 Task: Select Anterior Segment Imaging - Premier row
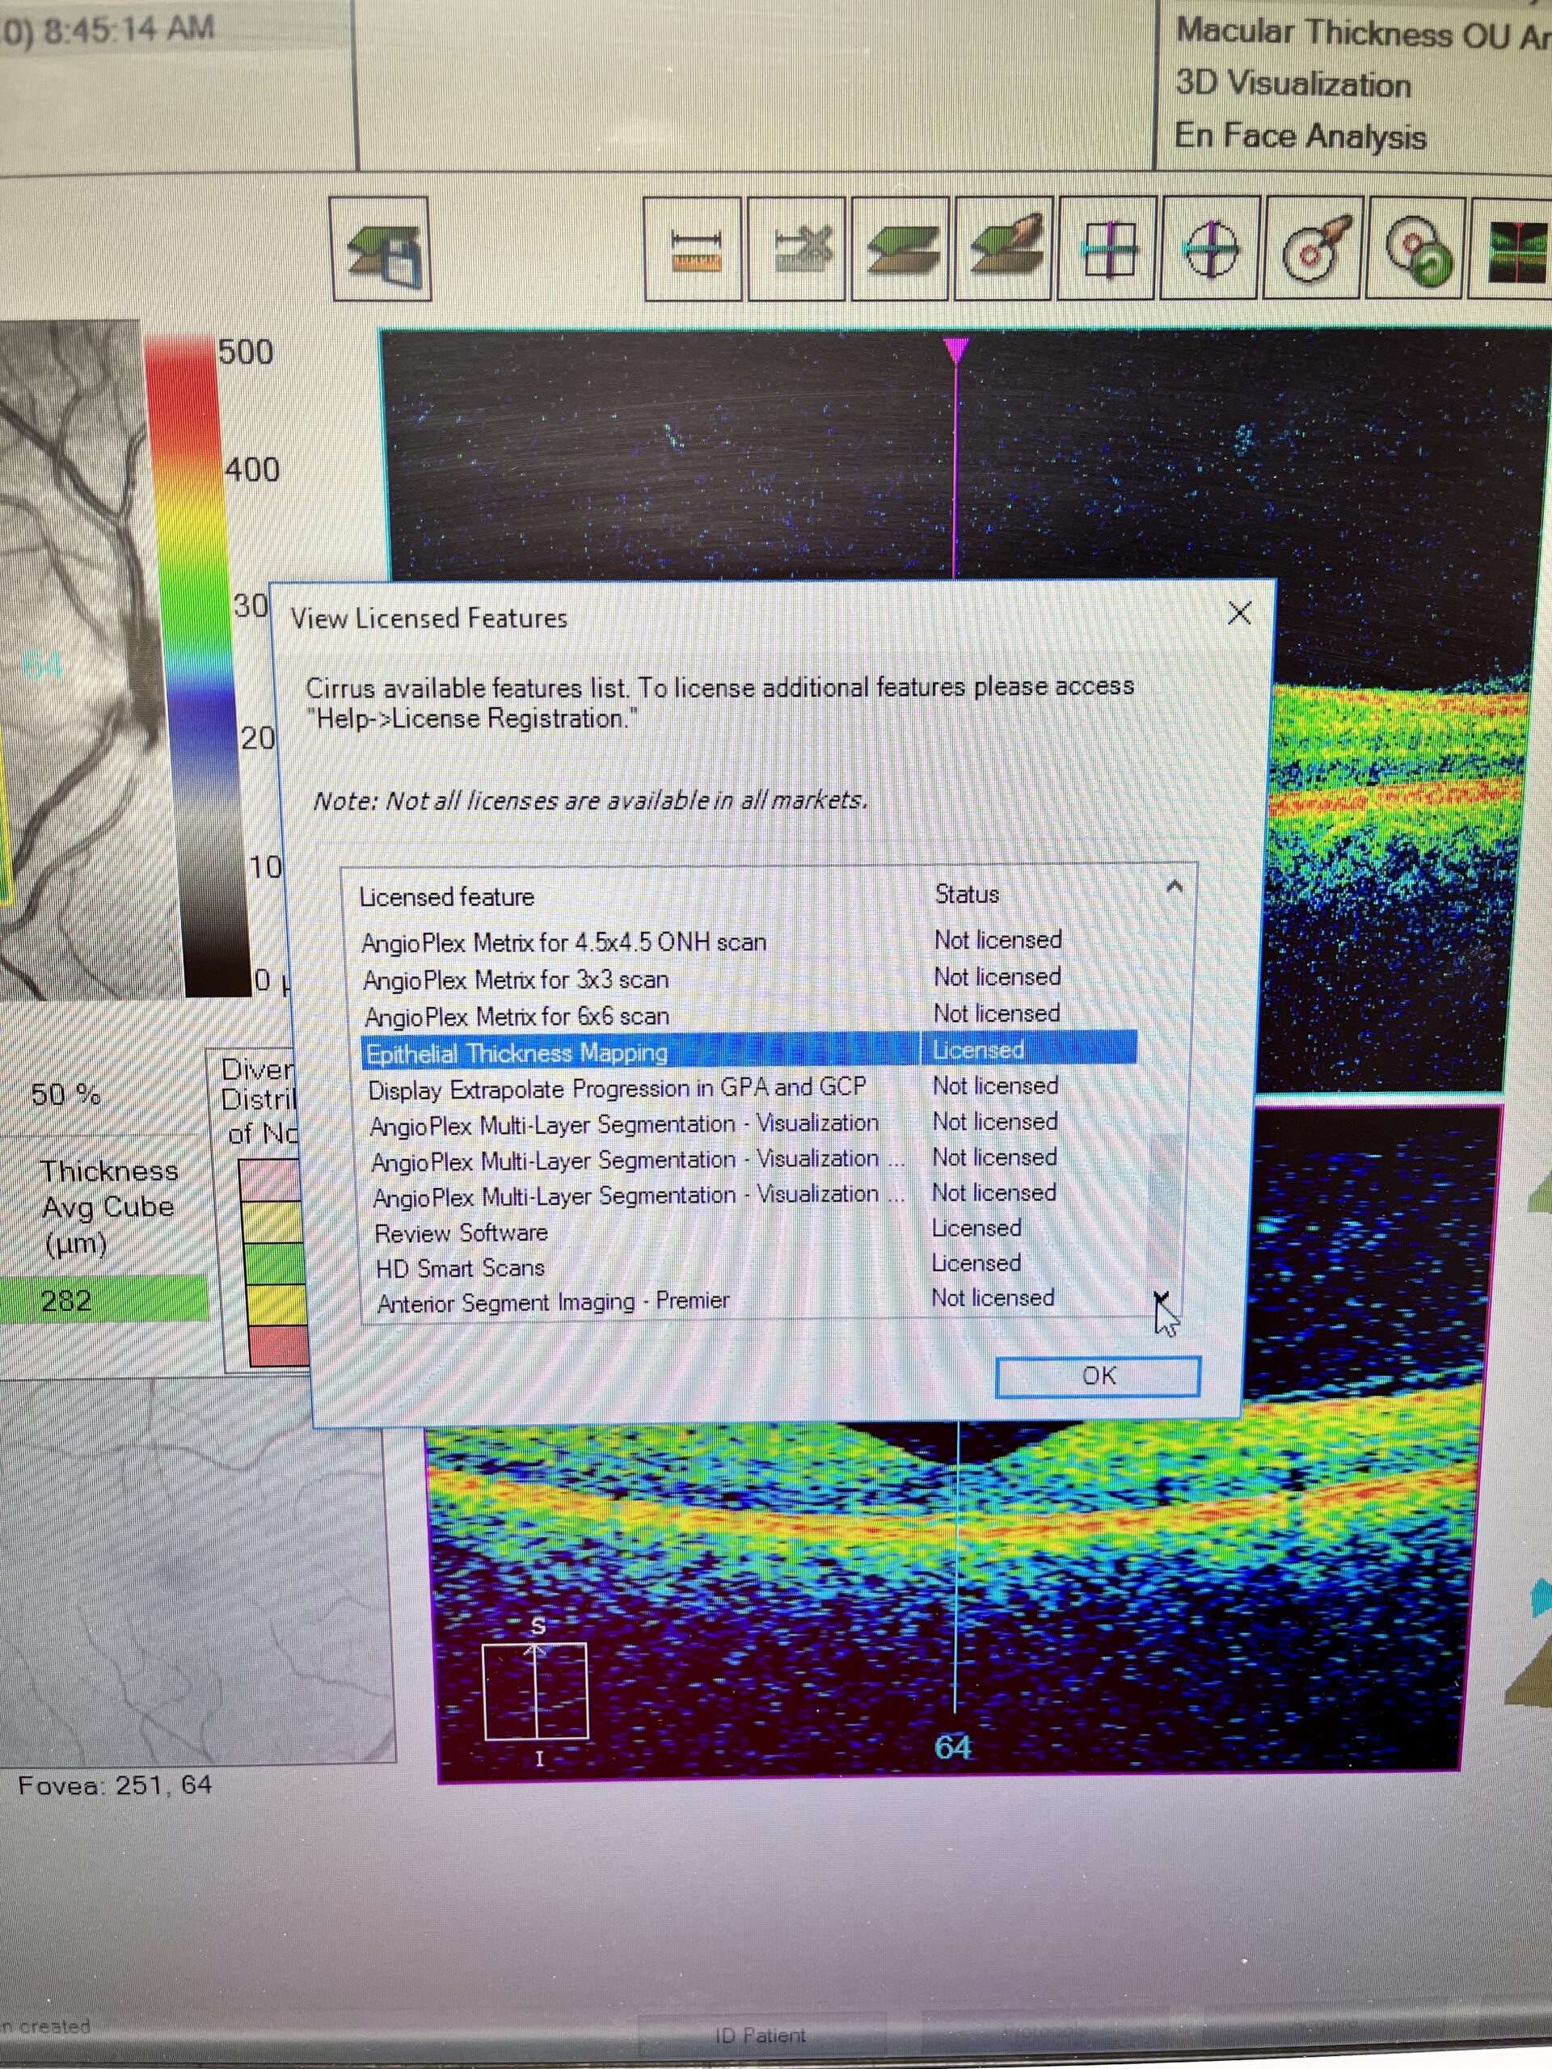tap(750, 1301)
